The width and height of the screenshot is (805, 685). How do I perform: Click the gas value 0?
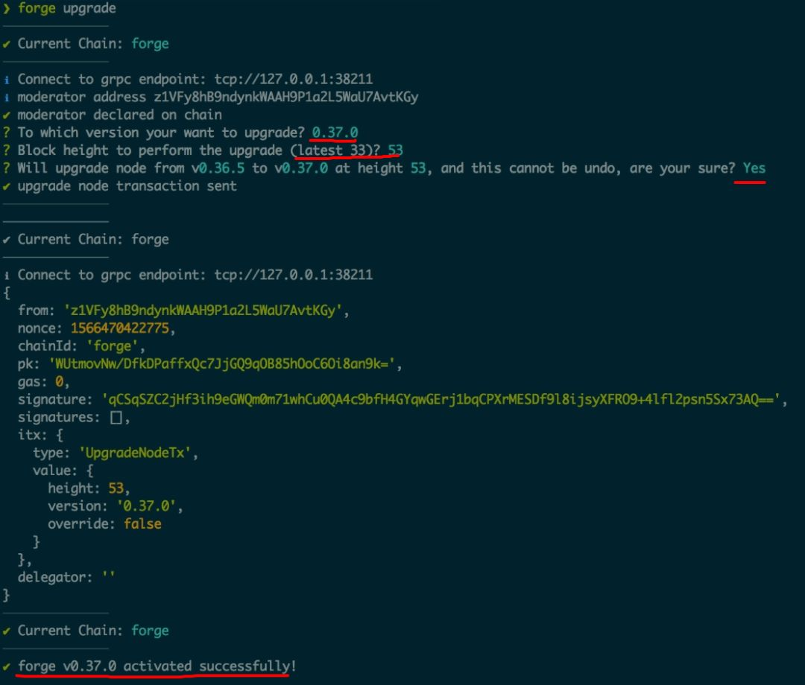click(x=60, y=381)
